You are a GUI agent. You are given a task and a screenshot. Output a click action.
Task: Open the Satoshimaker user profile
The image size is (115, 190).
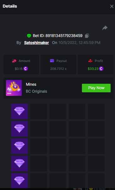click(37, 43)
